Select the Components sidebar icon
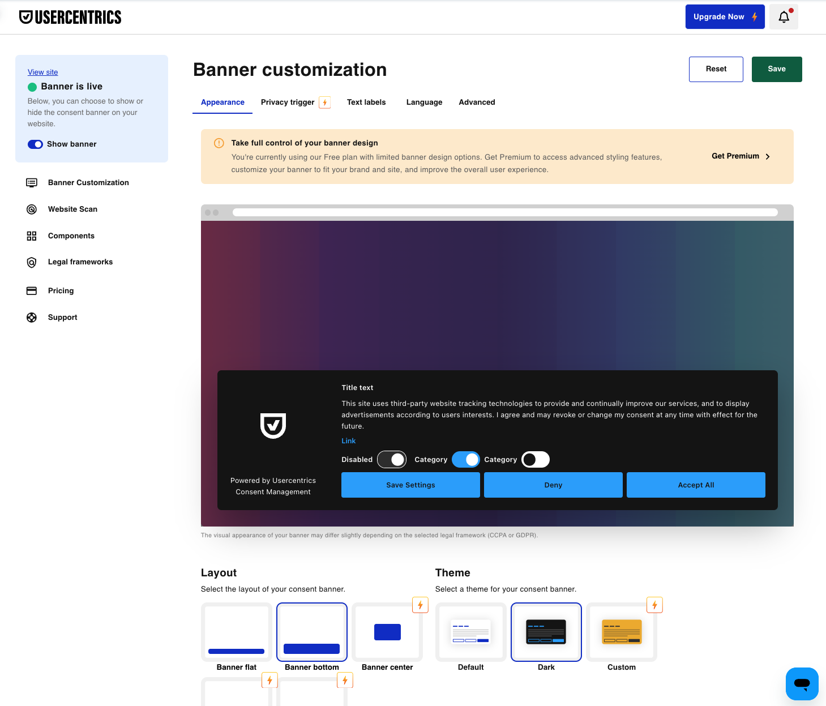 pyautogui.click(x=32, y=236)
